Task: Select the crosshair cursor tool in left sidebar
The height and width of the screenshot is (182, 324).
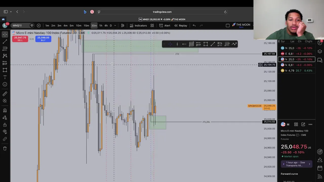Action: point(5,34)
